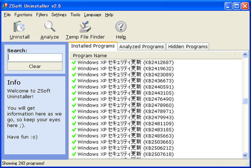Click the program list scrollbar thumb
The width and height of the screenshot is (251, 168).
click(245, 101)
